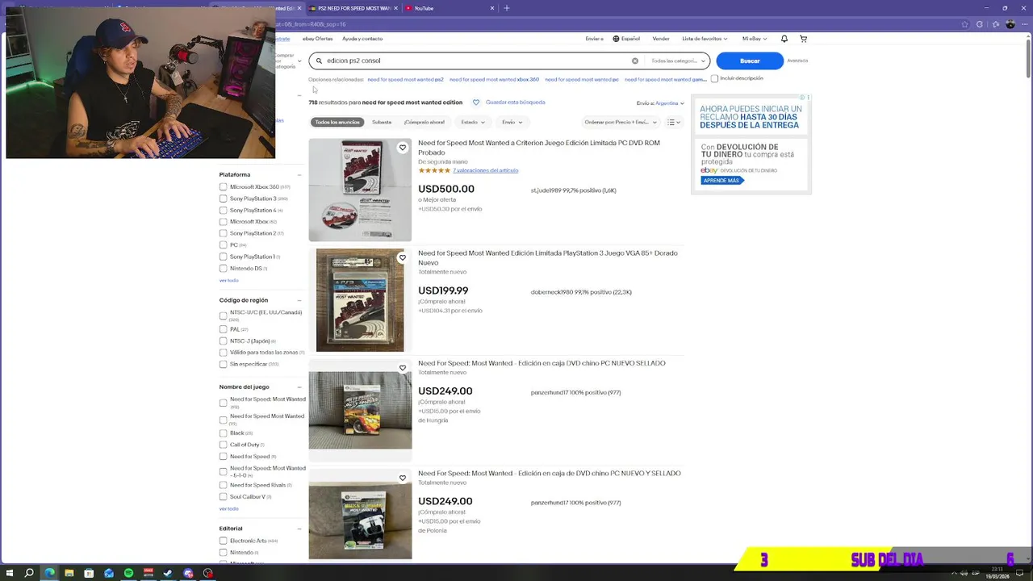The height and width of the screenshot is (581, 1033).
Task: Clear the search field with the X icon
Action: [634, 61]
